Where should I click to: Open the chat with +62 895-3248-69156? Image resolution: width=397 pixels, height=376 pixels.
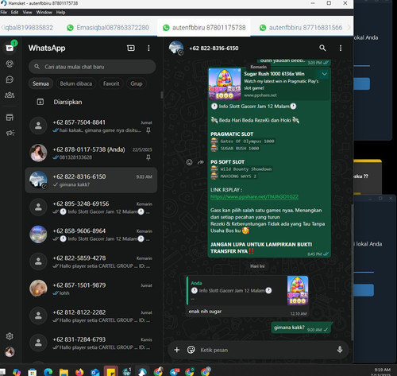pyautogui.click(x=91, y=207)
